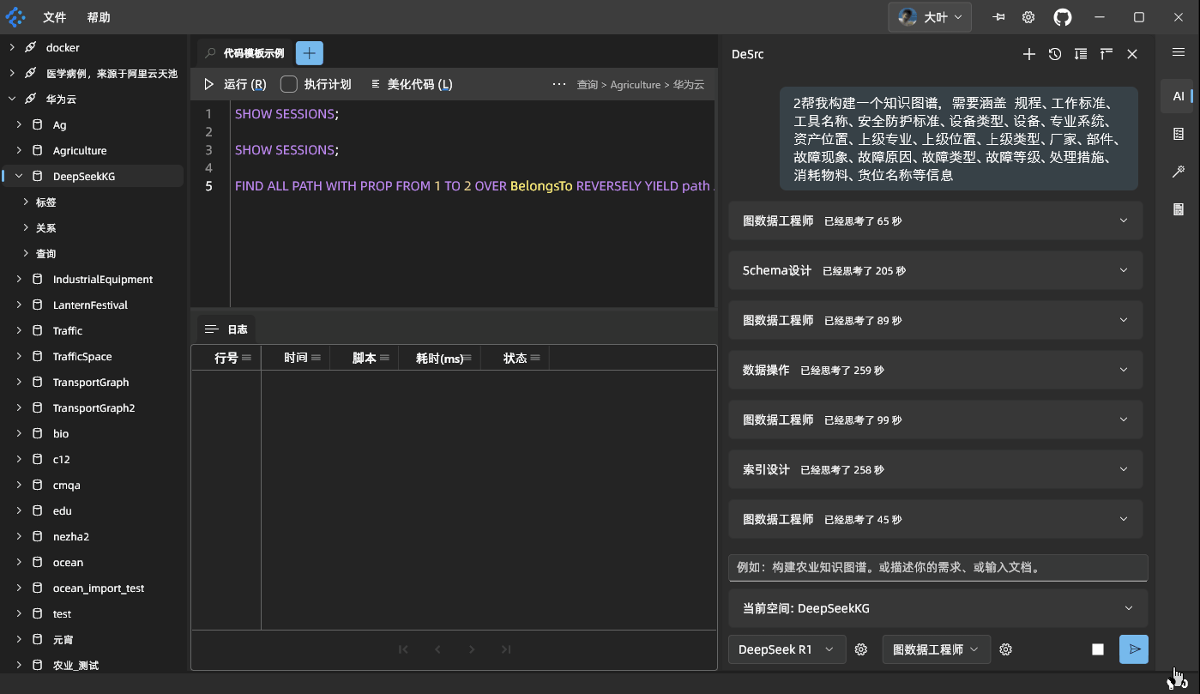Open the GitHub icon link

(x=1063, y=17)
